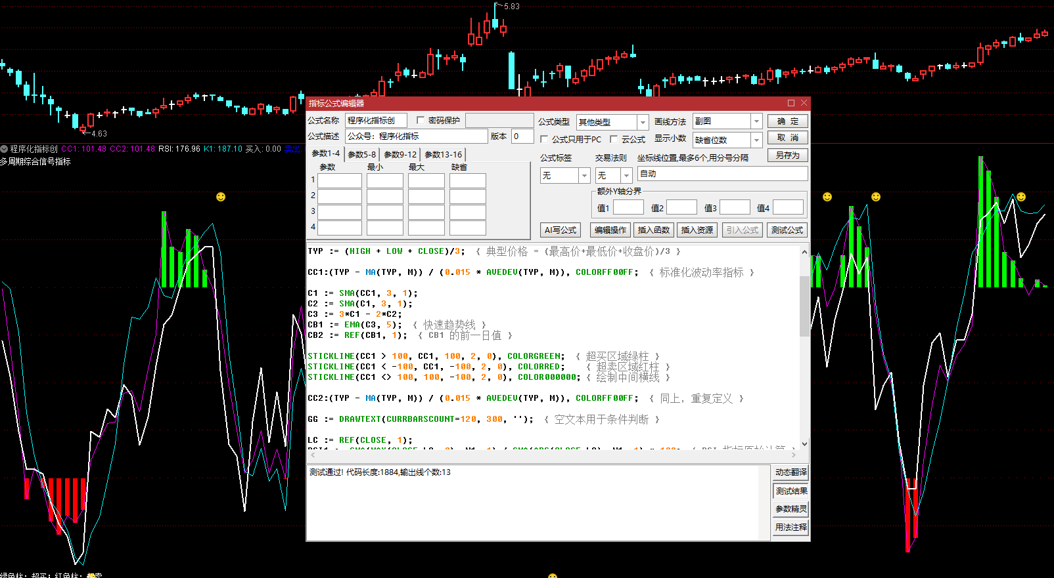The width and height of the screenshot is (1054, 578).
Task: Click the code editor's scroll-right arrow
Action: [794, 455]
